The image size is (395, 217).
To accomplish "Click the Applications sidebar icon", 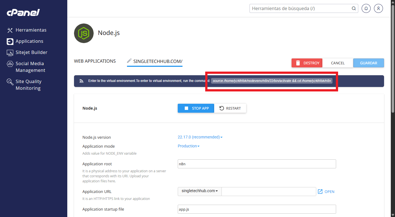I will [x=10, y=41].
